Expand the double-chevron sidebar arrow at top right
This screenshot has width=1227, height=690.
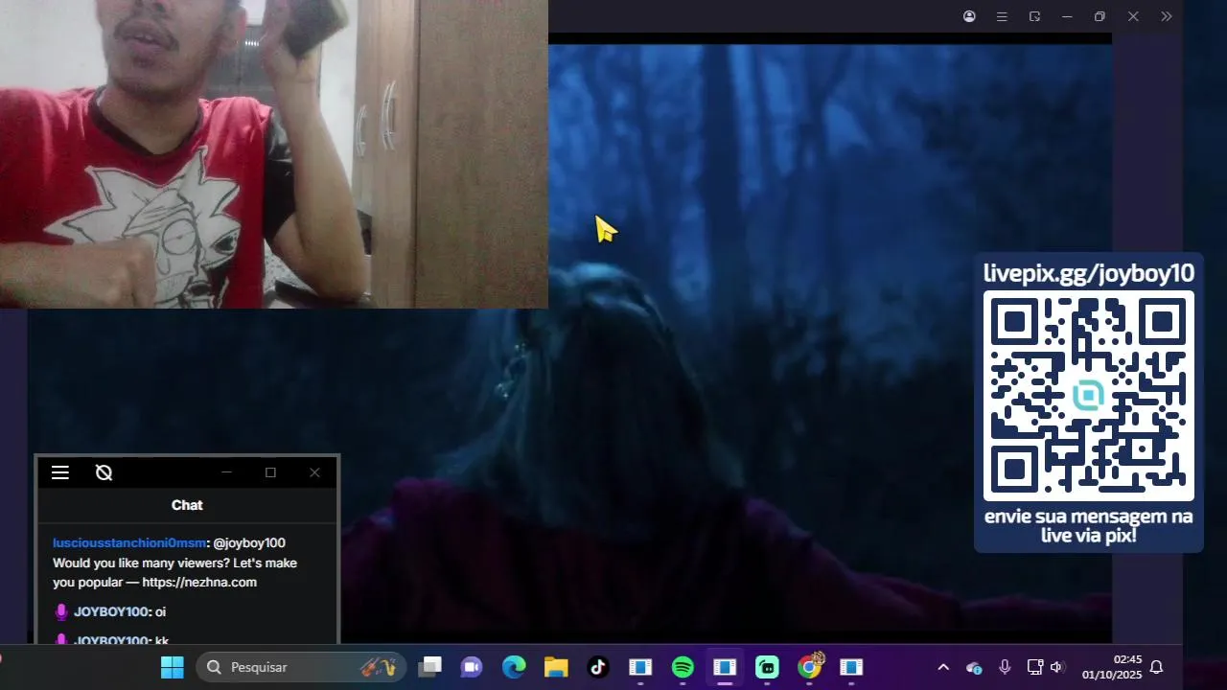coord(1166,16)
